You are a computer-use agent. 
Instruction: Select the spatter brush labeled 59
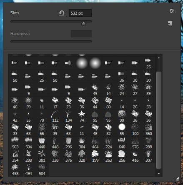point(28,103)
